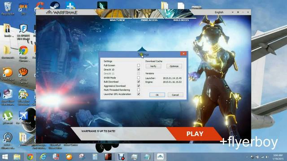Click 'WARFRAME IS UP TO DATE!' status text
287x161 pixels.
98,131
